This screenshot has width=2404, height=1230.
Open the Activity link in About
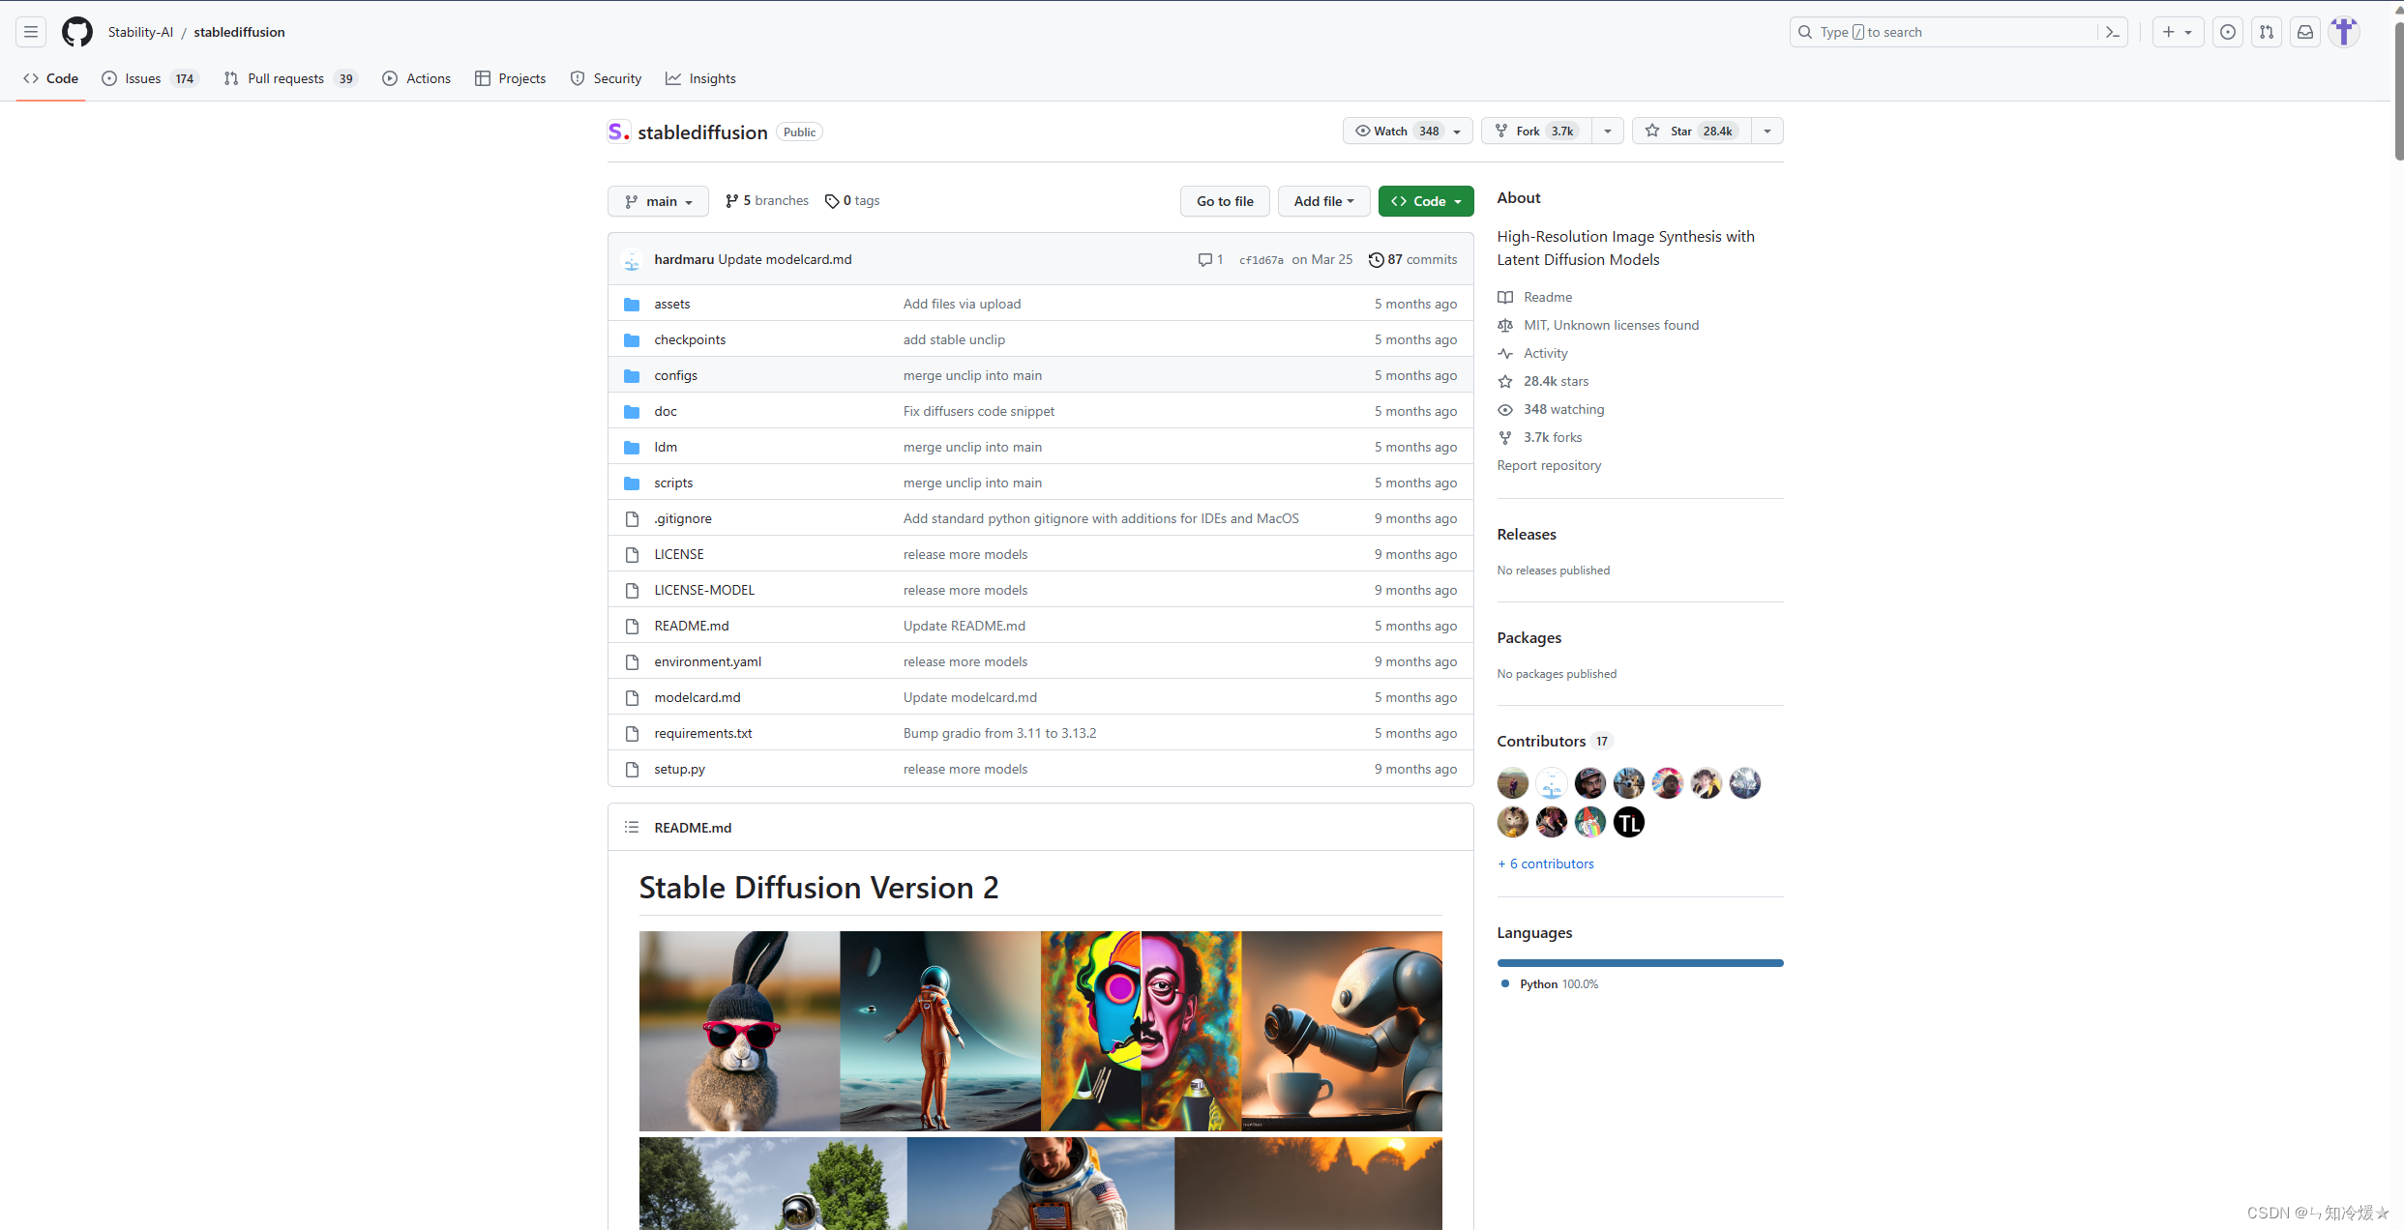tap(1533, 353)
